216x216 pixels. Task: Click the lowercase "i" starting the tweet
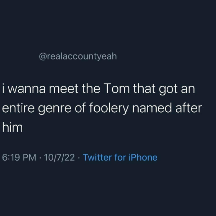(x=4, y=89)
